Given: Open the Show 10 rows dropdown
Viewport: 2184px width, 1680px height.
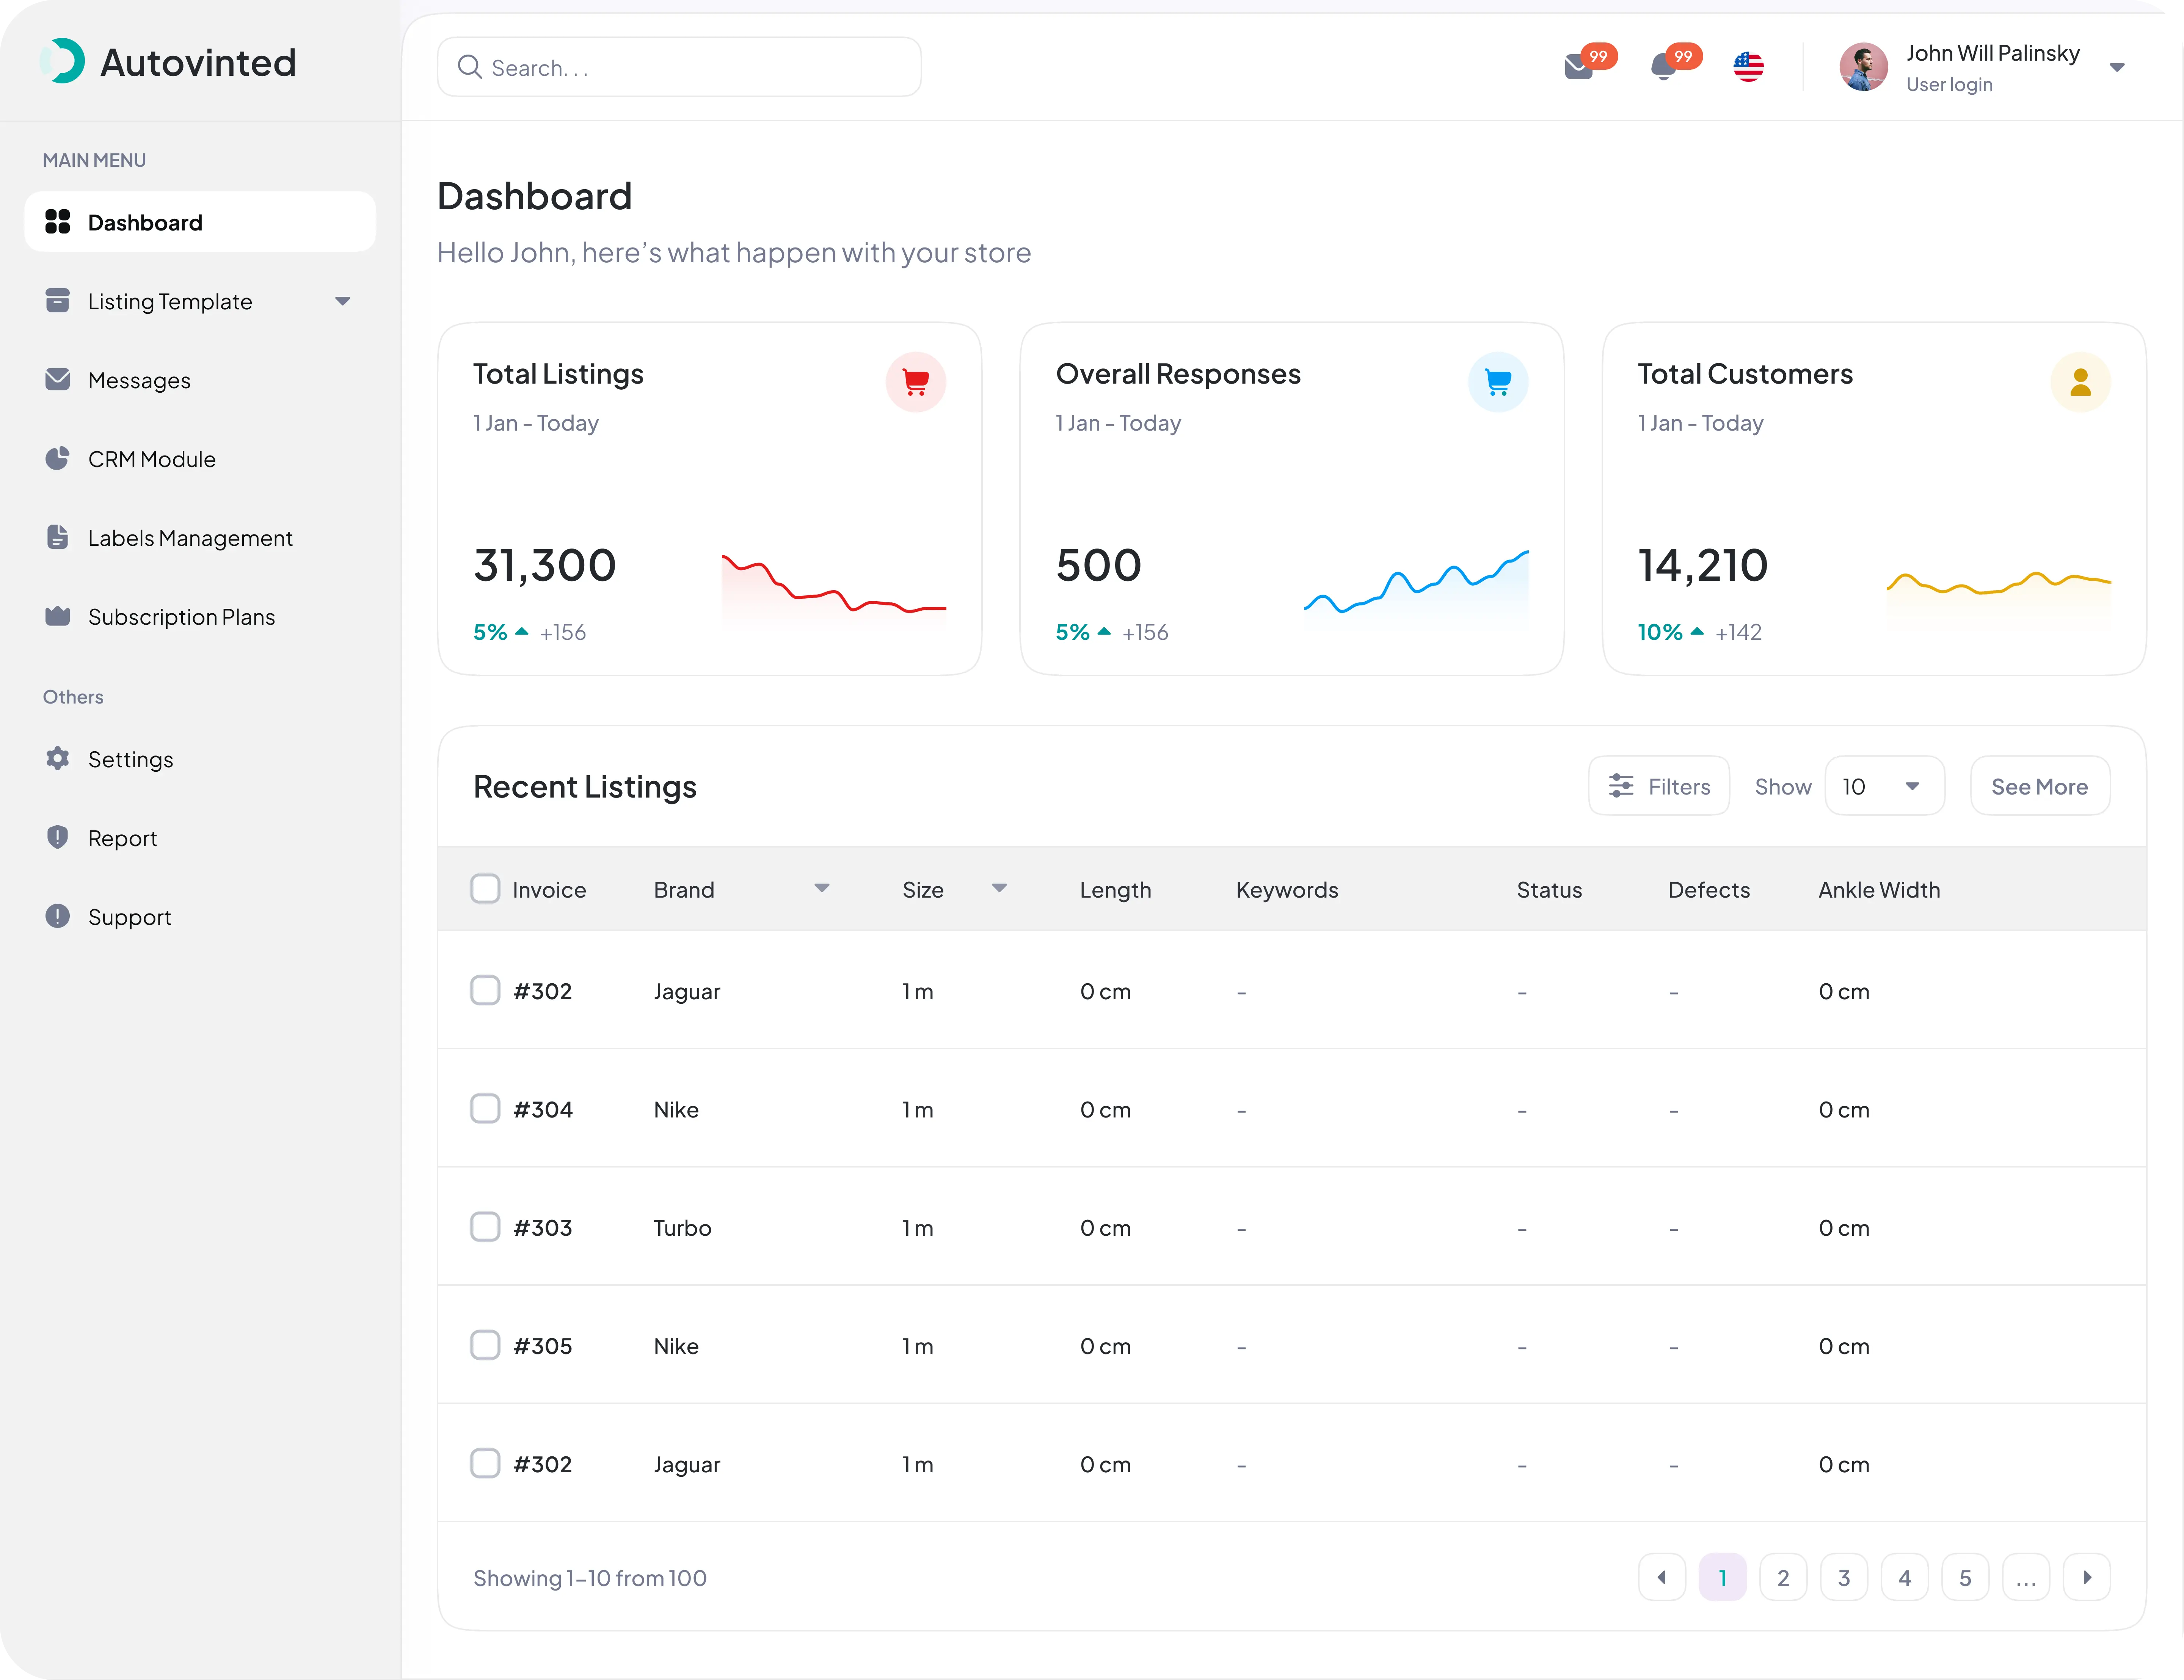Looking at the screenshot, I should (x=1884, y=786).
